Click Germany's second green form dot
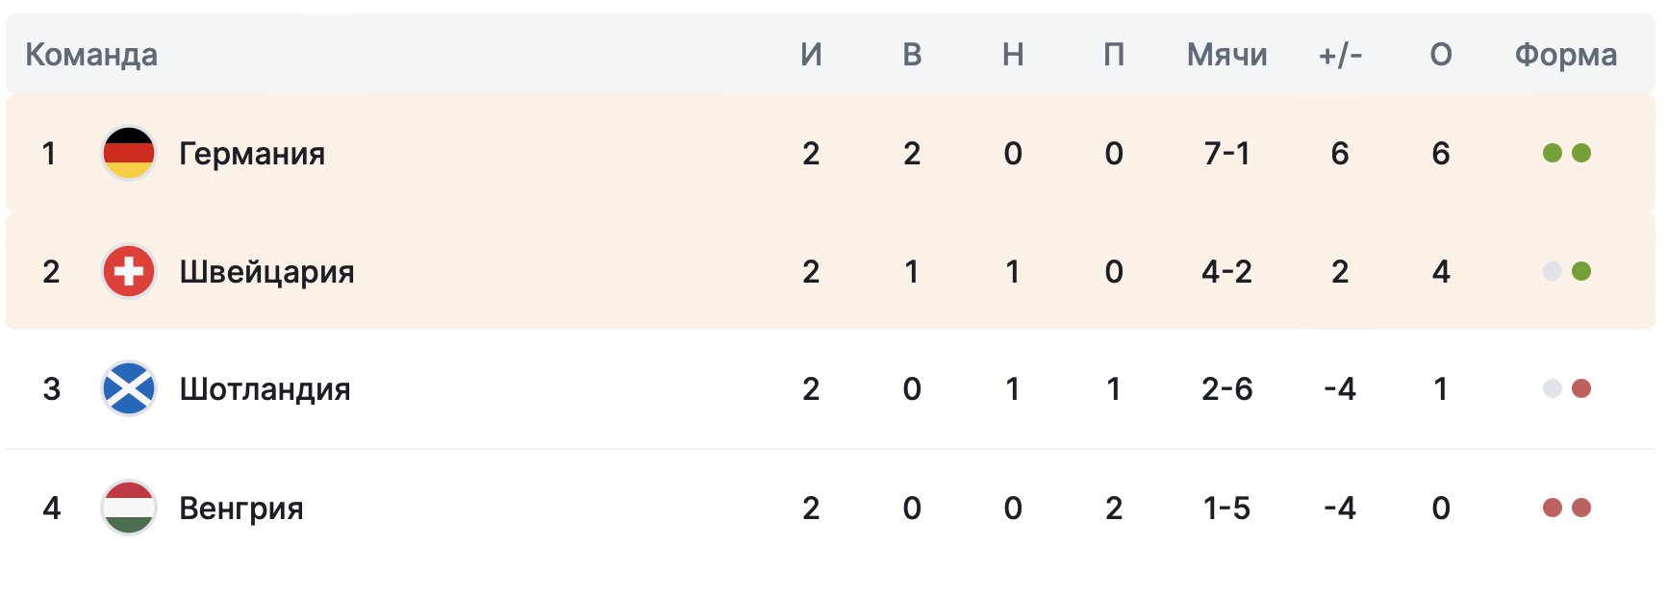Screen dimensions: 1668x596 (x=1581, y=153)
